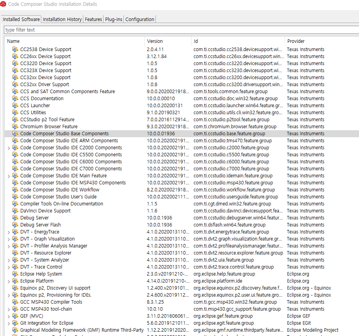Click the Chromium Browser Feature icon

pyautogui.click(x=15, y=127)
